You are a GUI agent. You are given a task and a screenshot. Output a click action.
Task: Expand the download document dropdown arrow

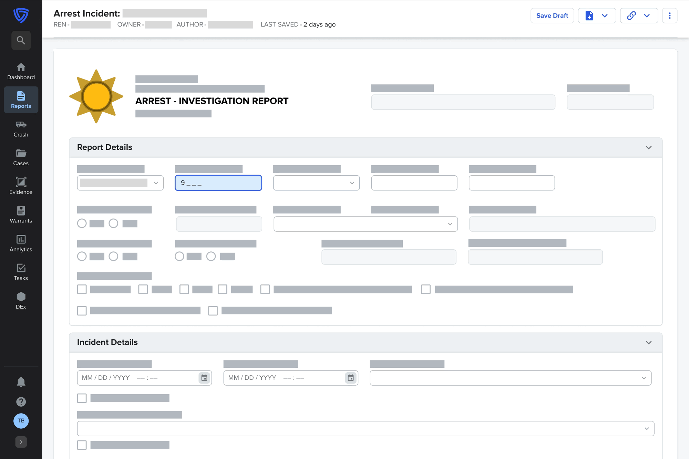[605, 15]
